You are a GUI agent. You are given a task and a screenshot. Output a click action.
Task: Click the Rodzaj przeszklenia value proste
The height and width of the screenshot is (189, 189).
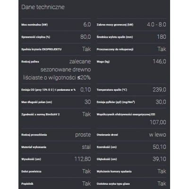83,135
